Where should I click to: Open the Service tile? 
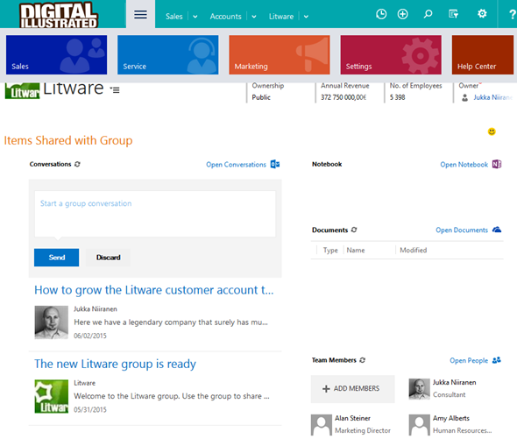(x=168, y=54)
